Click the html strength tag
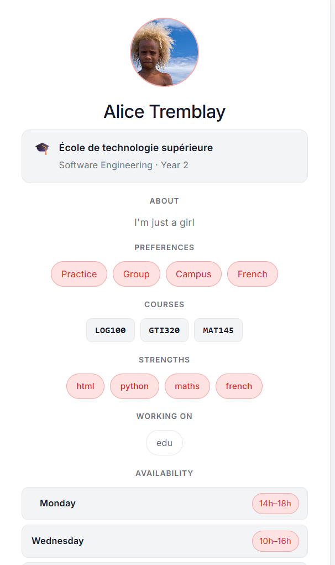335x565 pixels. tap(86, 386)
